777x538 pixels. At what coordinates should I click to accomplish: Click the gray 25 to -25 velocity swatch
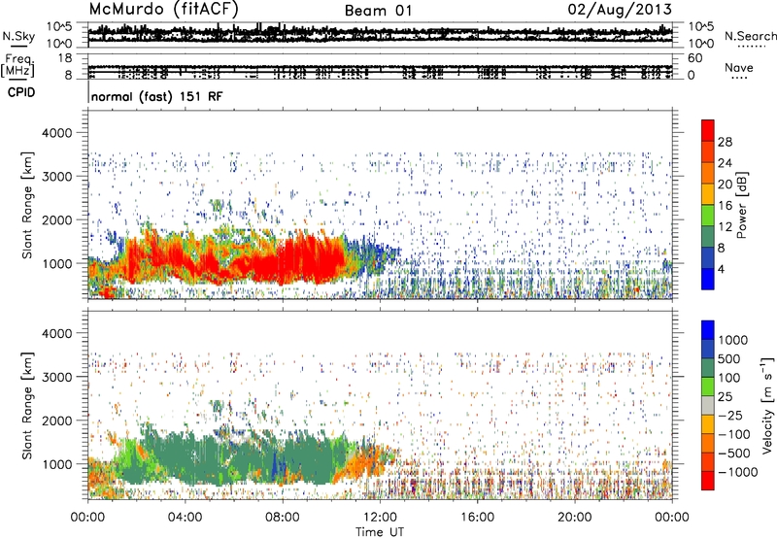(x=708, y=406)
